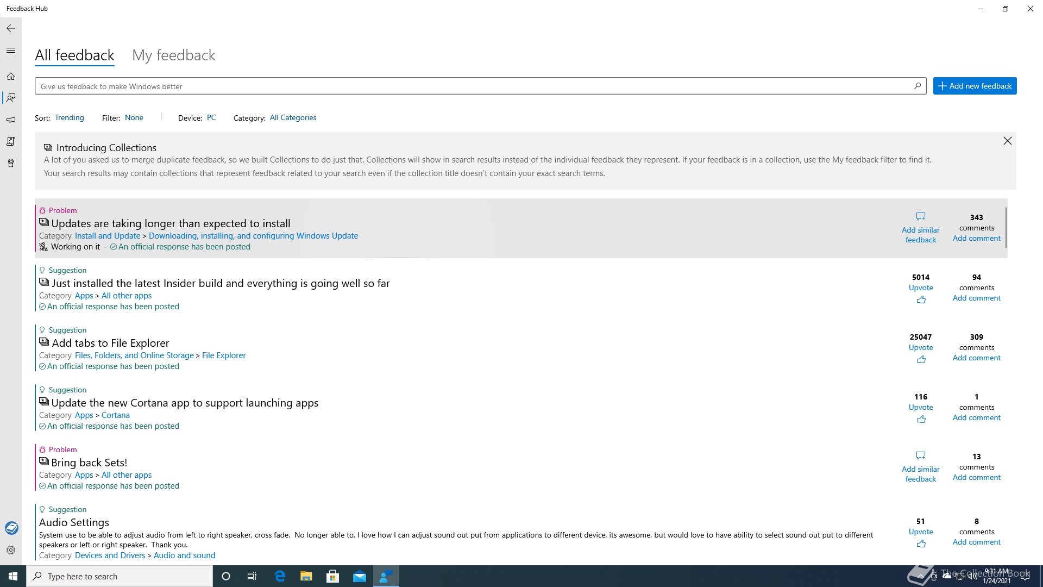Change the Device option PC
This screenshot has height=587, width=1043.
211,117
